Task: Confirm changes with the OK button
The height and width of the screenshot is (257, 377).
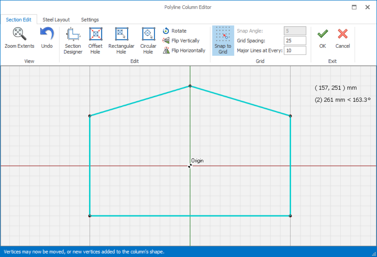Action: [323, 39]
